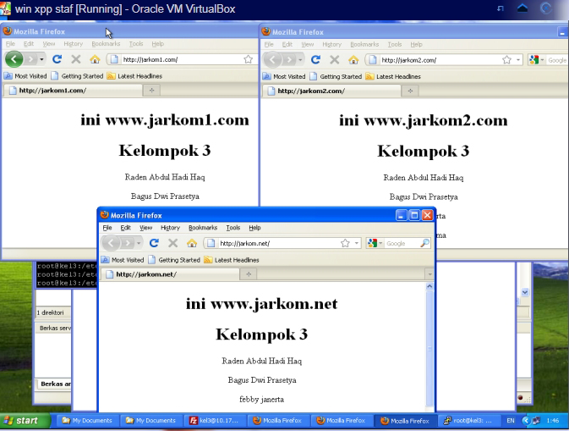
Task: Open new tab in jarkom1.com window
Action: [x=151, y=90]
